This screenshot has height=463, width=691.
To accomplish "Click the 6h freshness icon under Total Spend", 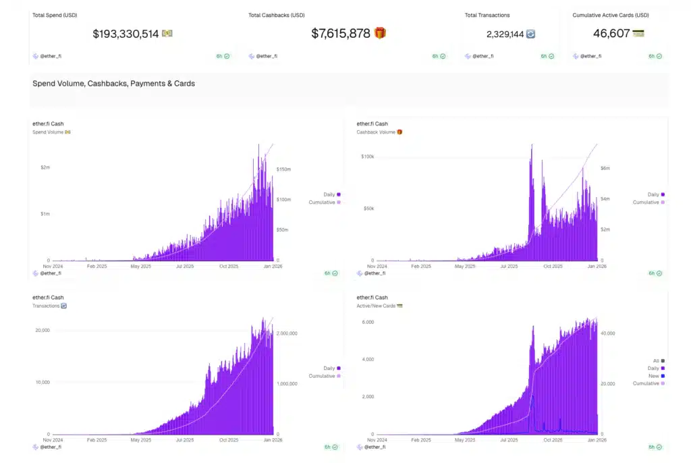I will [x=227, y=56].
